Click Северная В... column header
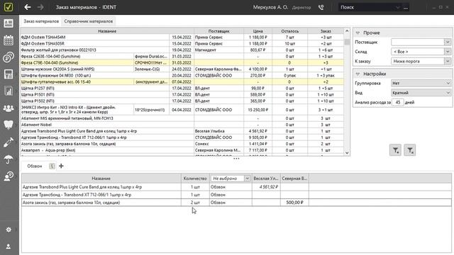The height and width of the screenshot is (255, 454). tap(294, 178)
